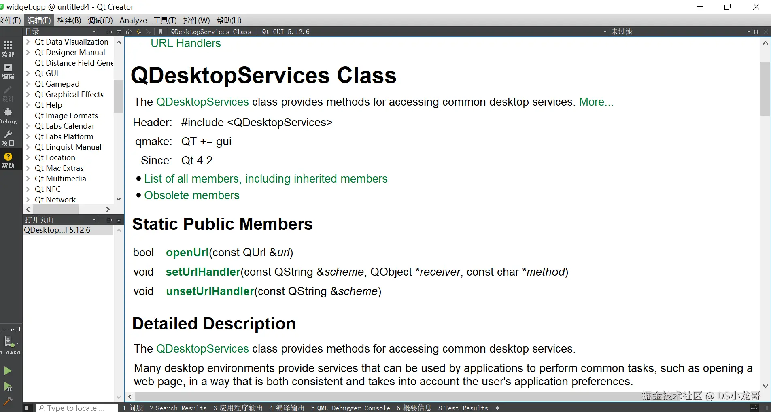This screenshot has height=412, width=771.
Task: Split the 目录 side panel
Action: 109,32
